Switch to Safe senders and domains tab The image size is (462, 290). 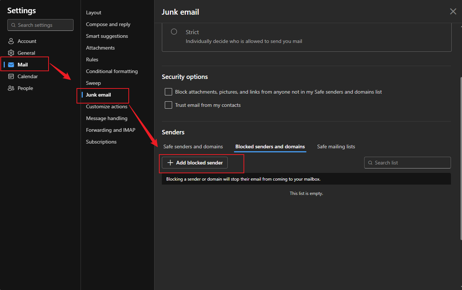193,146
